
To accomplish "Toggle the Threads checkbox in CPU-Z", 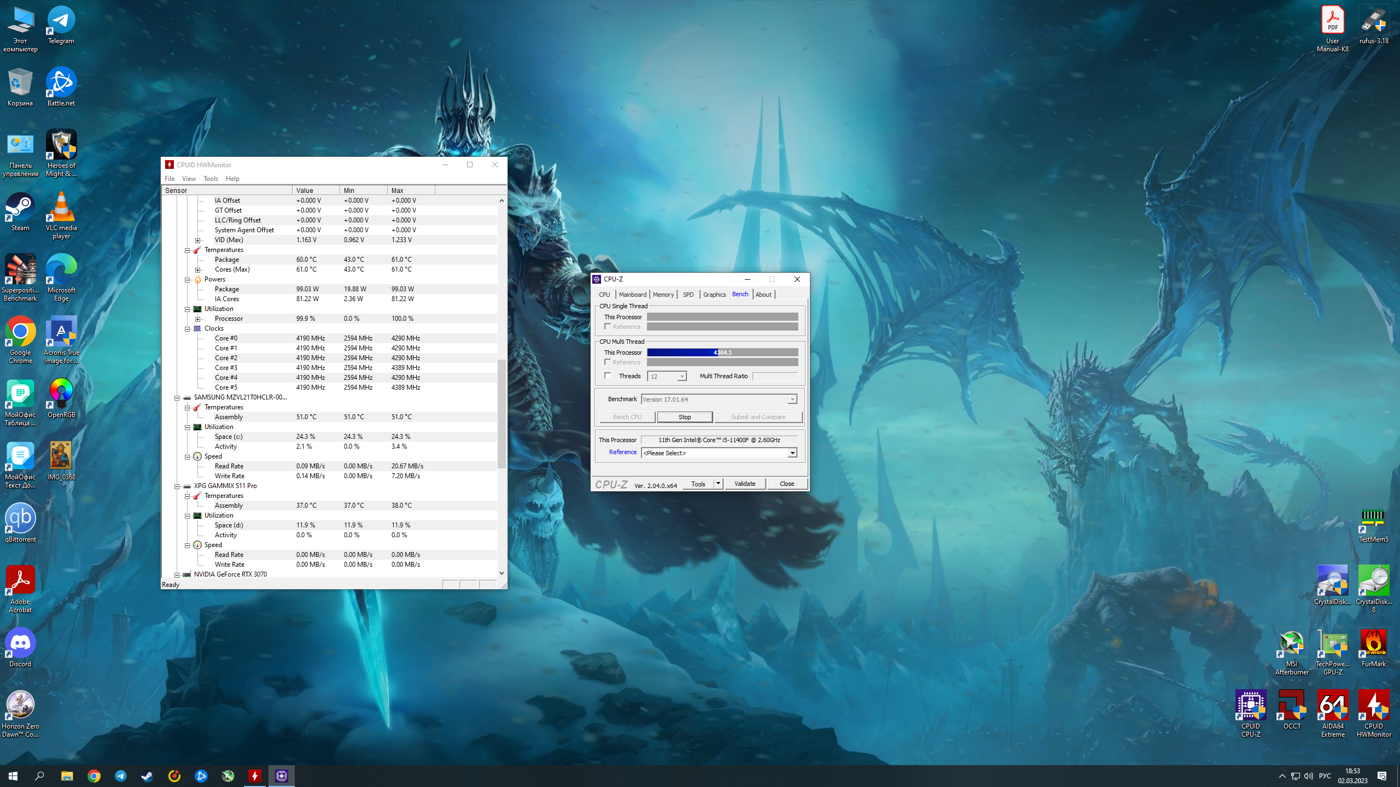I will tap(608, 375).
